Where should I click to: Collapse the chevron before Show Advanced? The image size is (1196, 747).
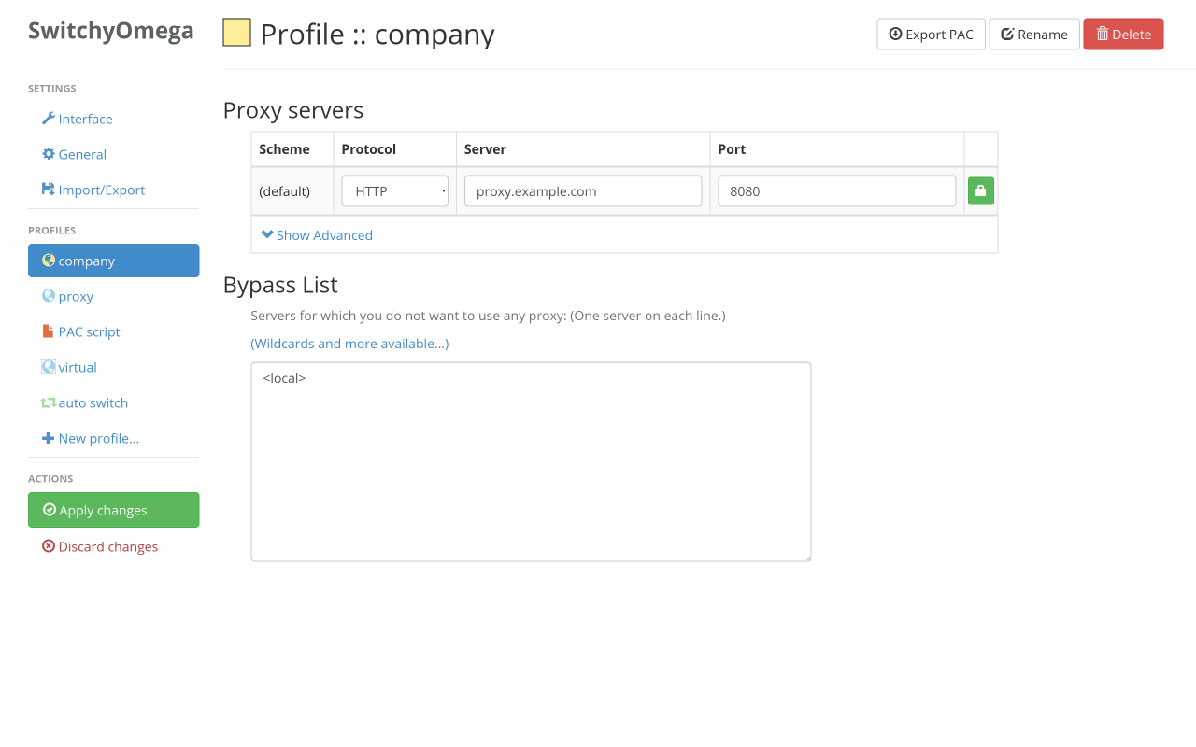(x=268, y=235)
